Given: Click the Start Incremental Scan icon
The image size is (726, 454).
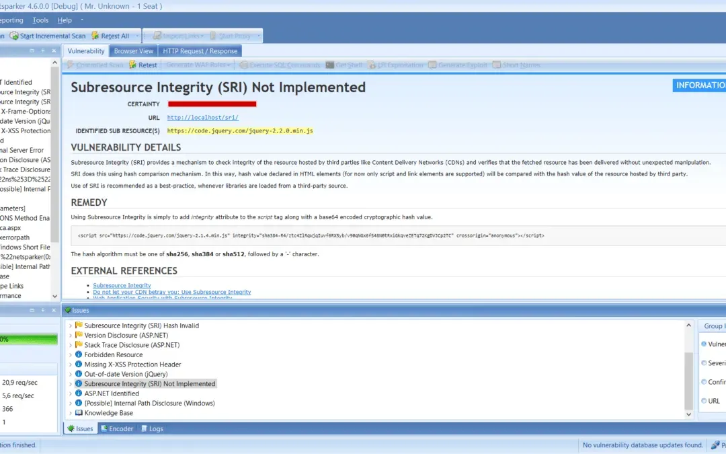Looking at the screenshot, I should [14, 36].
